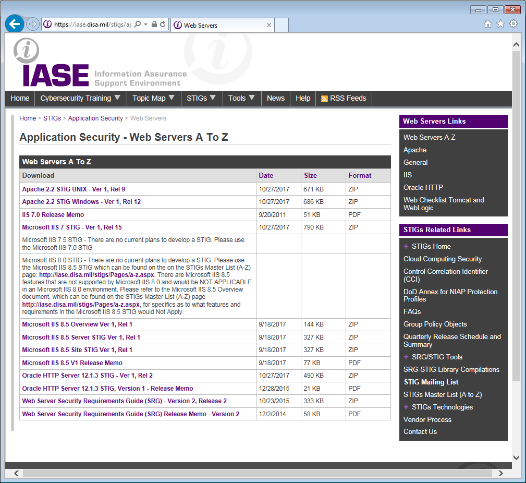Click the IIS sidebar link
The width and height of the screenshot is (526, 483).
[408, 175]
